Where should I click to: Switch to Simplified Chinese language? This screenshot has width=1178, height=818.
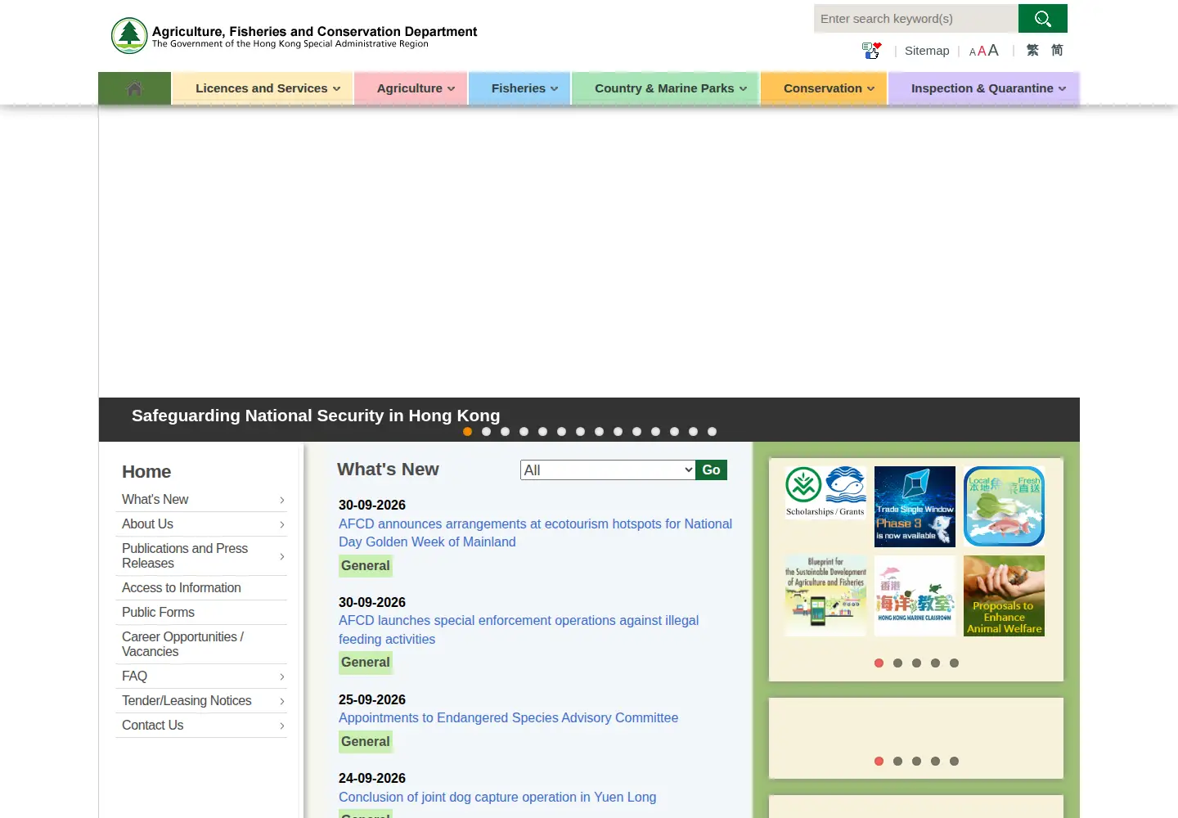1057,50
